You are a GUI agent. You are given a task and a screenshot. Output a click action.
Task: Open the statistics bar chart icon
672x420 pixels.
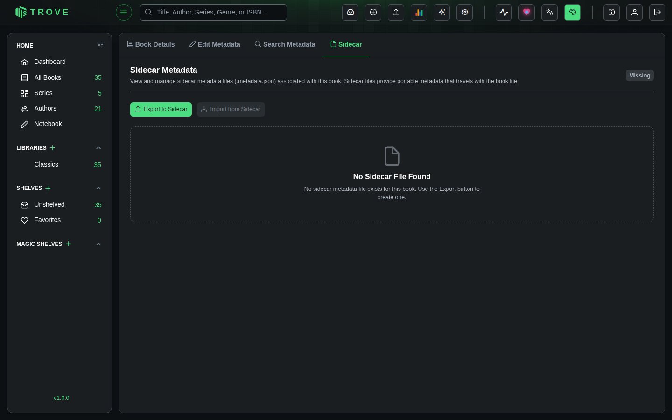point(419,12)
